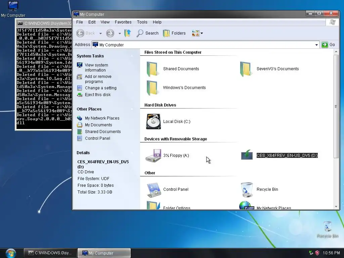Select the CES_X64FREV_EN-US_DV5 (D:) drive icon
The image size is (344, 258).
click(247, 155)
